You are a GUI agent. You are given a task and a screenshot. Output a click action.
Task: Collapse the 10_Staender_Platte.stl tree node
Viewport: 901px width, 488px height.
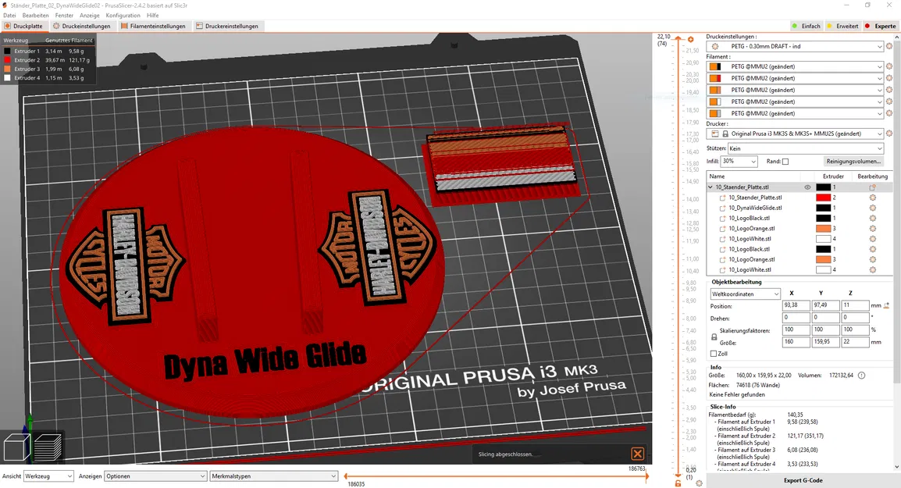point(710,187)
